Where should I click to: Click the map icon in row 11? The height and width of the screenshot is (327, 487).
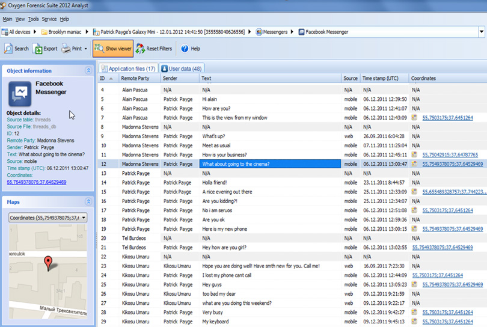pyautogui.click(x=414, y=154)
